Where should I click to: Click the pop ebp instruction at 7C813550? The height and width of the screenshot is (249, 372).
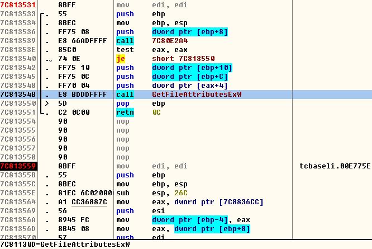141,104
